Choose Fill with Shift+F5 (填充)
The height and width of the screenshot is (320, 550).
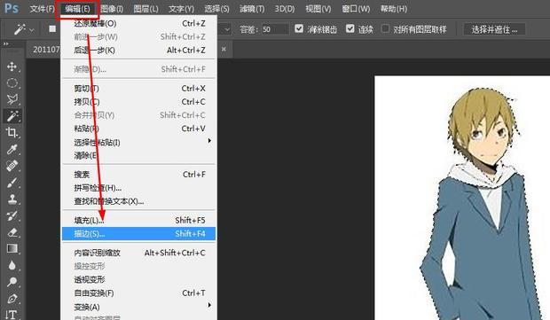click(139, 220)
